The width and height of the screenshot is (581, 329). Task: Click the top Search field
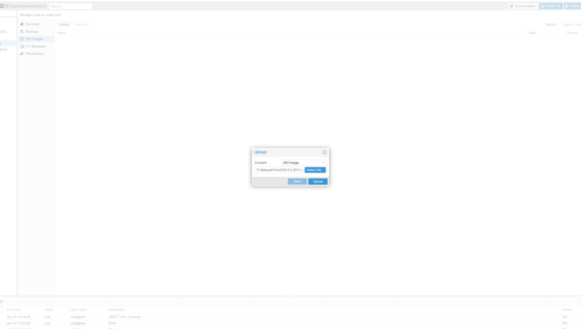click(x=71, y=6)
